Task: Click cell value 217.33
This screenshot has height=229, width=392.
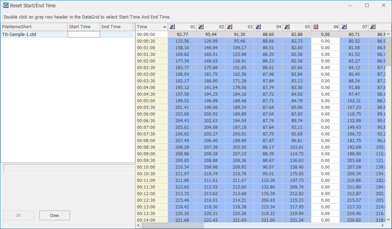Action: (354, 207)
